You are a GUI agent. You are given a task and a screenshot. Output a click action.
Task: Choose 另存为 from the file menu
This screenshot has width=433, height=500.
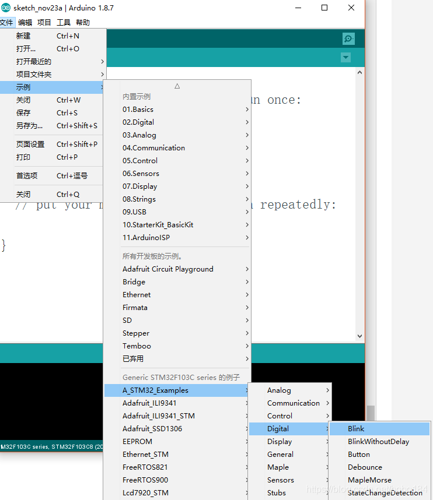coord(29,125)
